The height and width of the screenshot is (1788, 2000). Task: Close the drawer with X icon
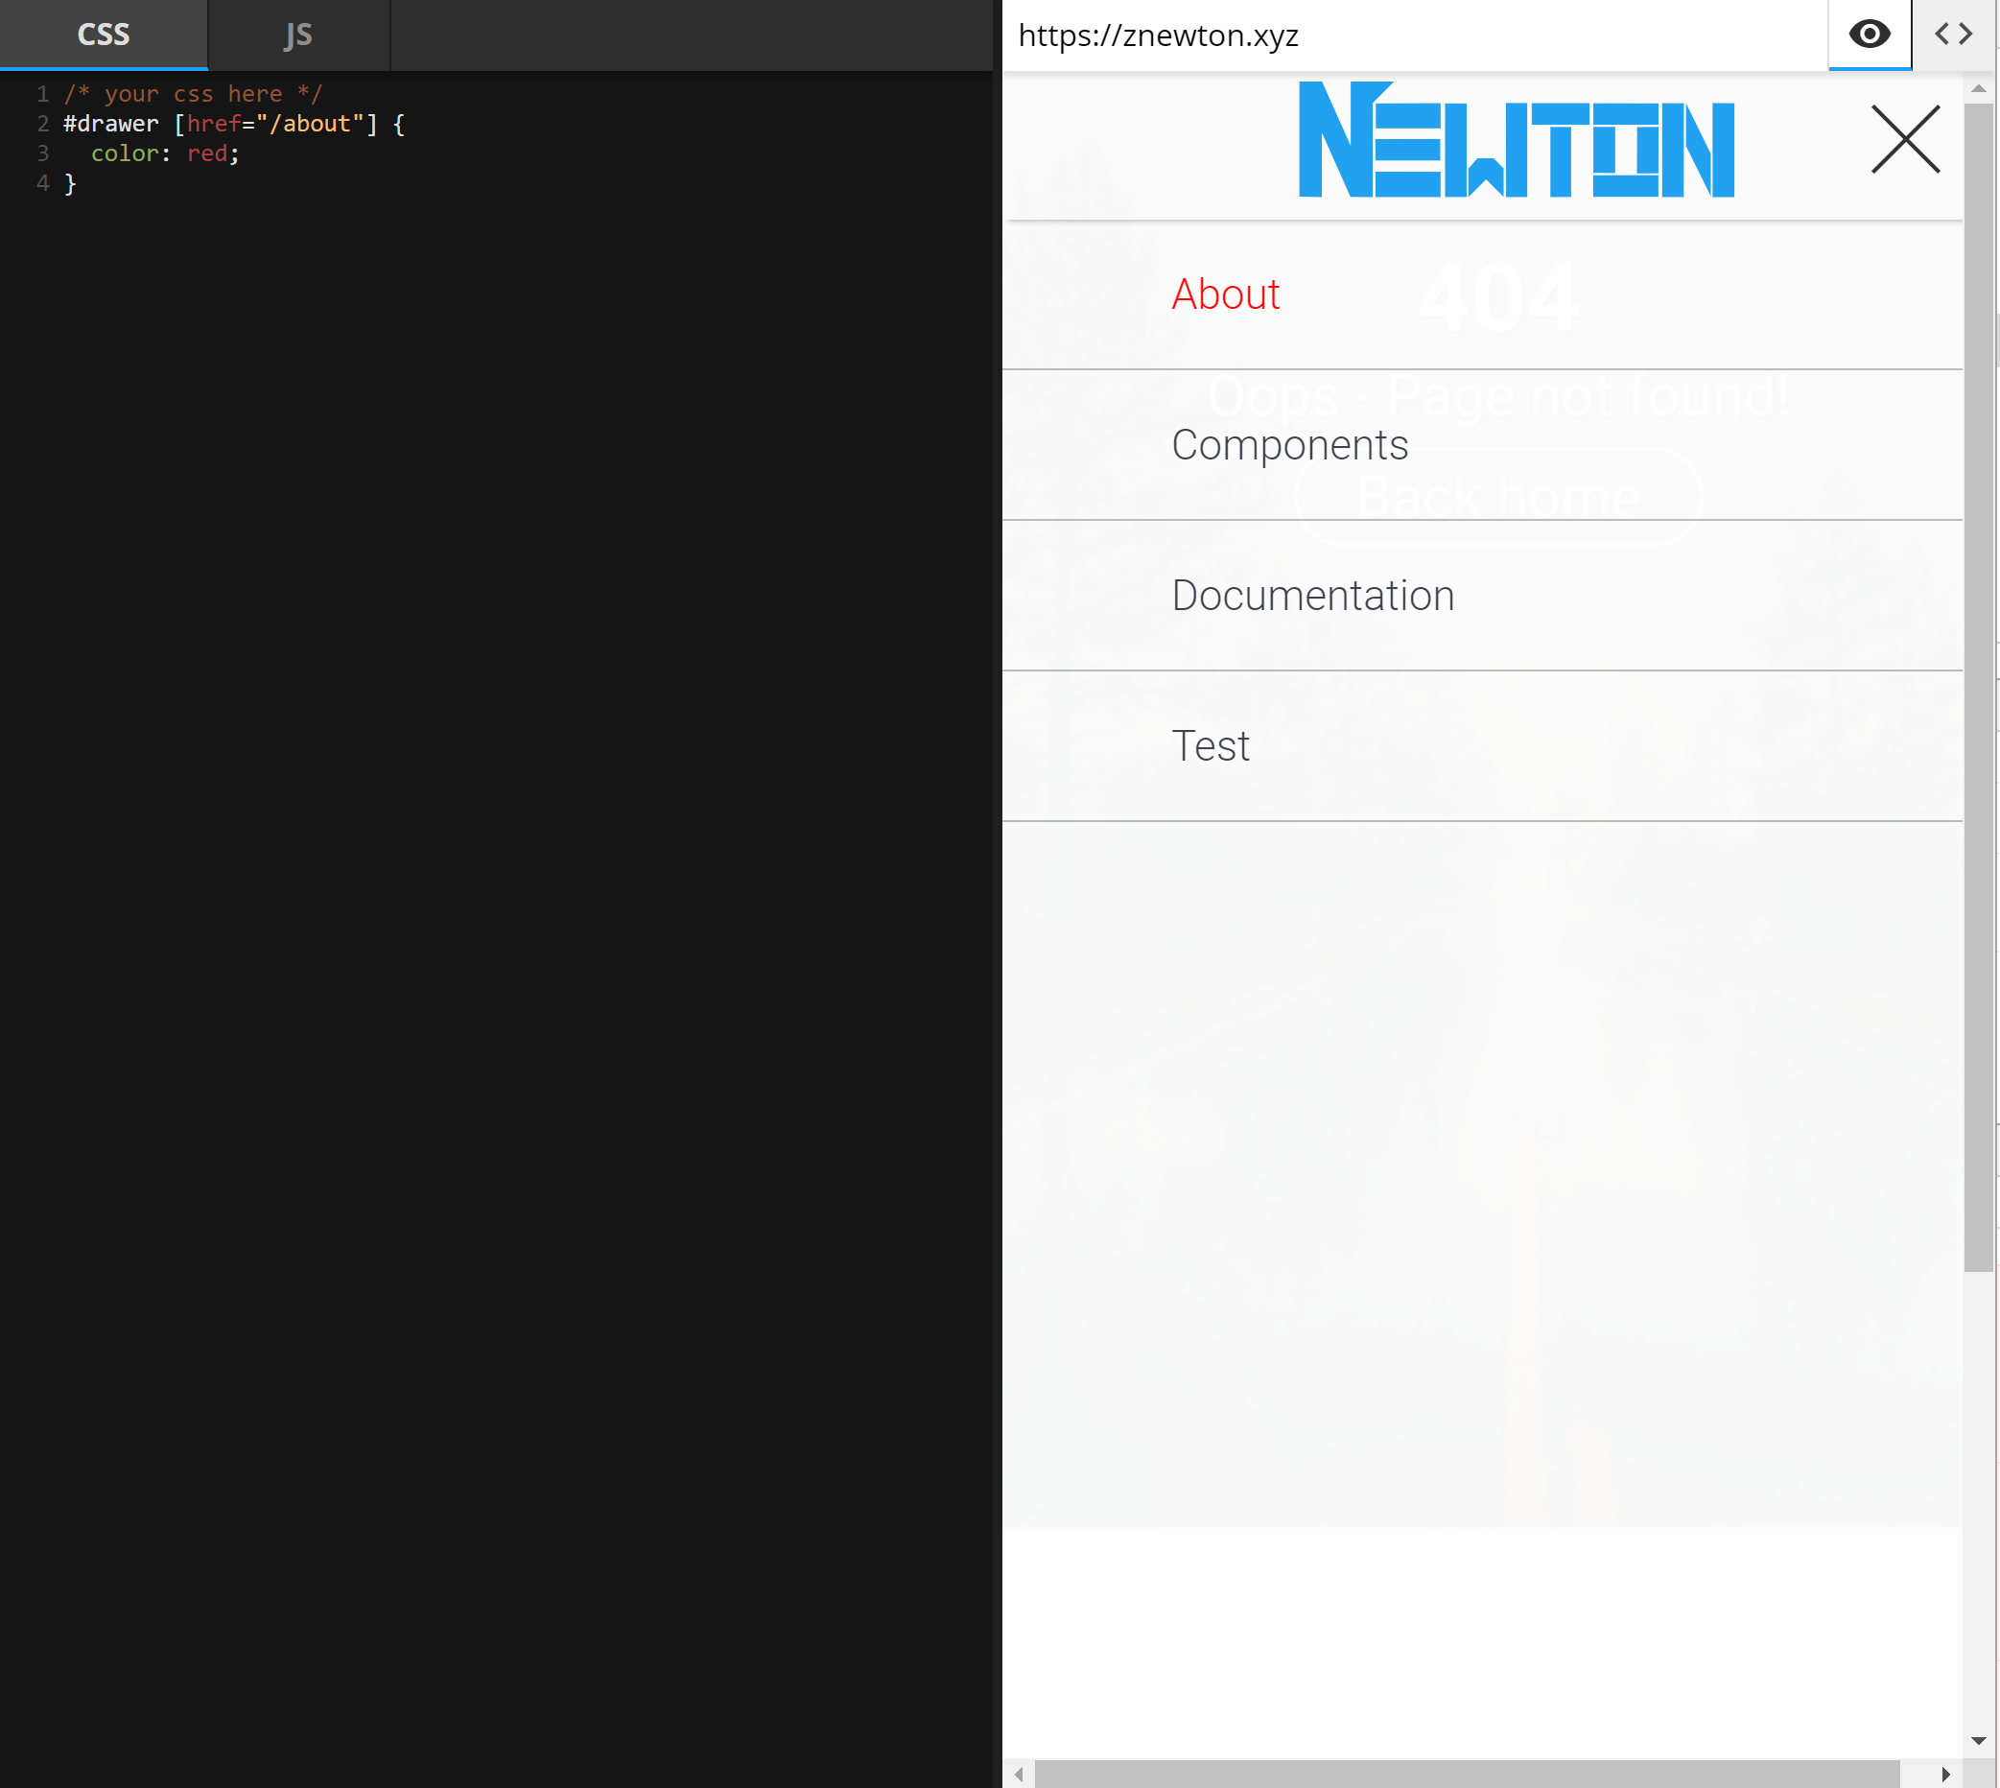tap(1905, 139)
